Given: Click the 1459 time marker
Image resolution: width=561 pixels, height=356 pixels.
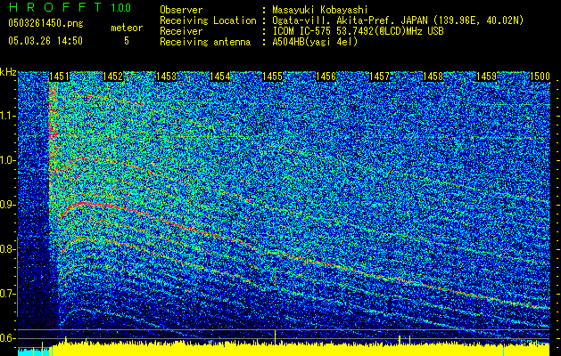Looking at the screenshot, I should pos(487,77).
